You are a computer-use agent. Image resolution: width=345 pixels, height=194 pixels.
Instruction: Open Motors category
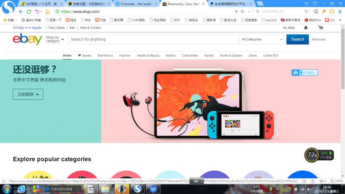tap(170, 55)
